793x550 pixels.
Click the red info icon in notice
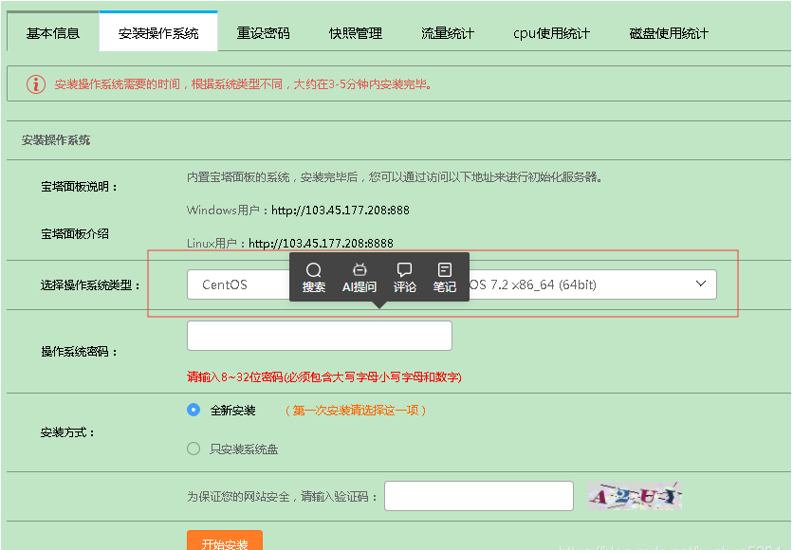coord(36,84)
